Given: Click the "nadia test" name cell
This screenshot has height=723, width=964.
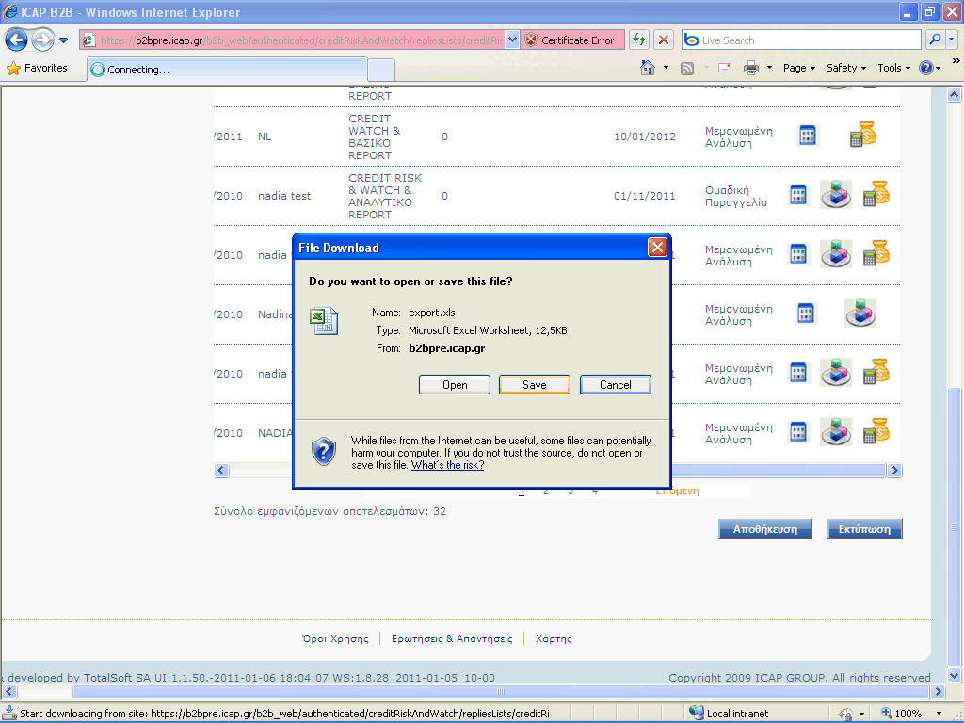Looking at the screenshot, I should (284, 196).
